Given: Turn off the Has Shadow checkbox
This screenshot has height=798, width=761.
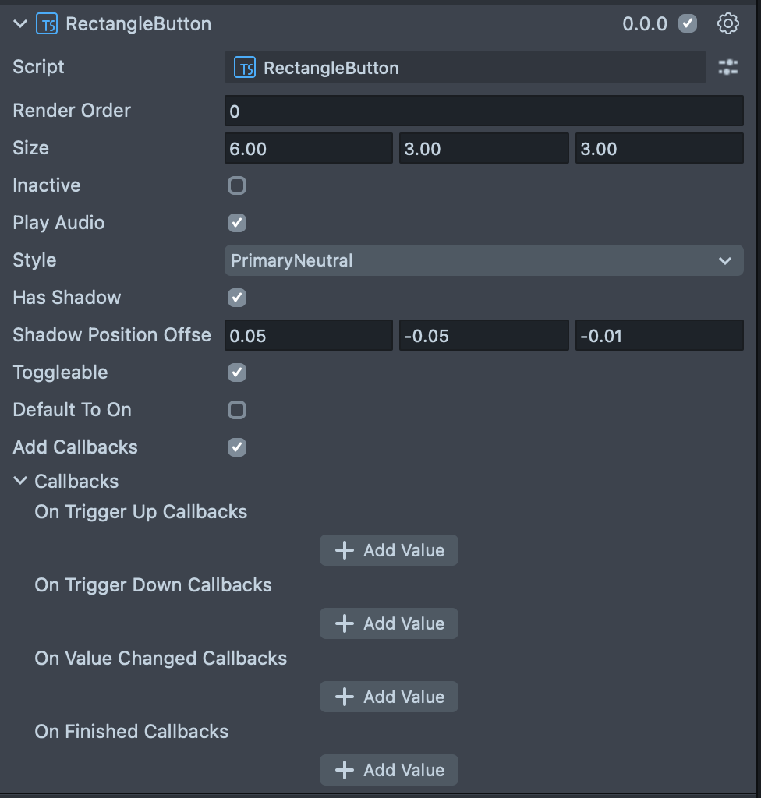Looking at the screenshot, I should pyautogui.click(x=236, y=298).
